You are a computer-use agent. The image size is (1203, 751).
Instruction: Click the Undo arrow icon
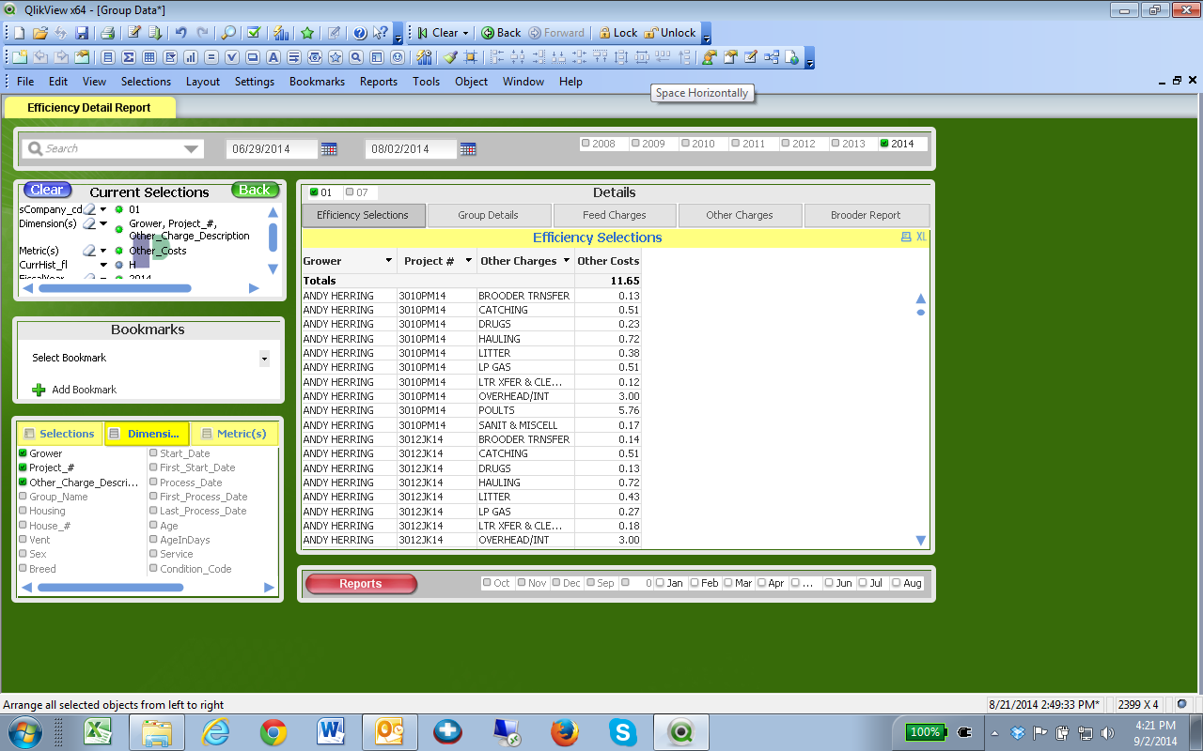180,33
